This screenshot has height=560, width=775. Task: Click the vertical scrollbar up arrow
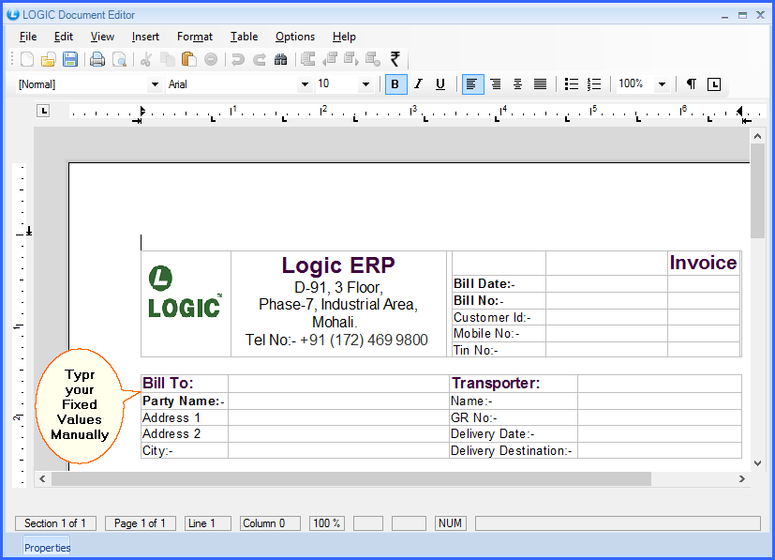click(x=758, y=136)
